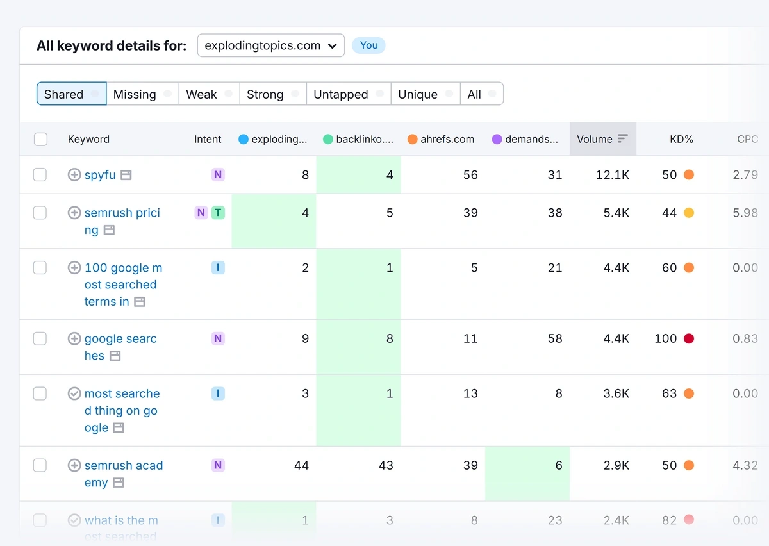Show the All keywords tab
The width and height of the screenshot is (769, 546).
482,94
